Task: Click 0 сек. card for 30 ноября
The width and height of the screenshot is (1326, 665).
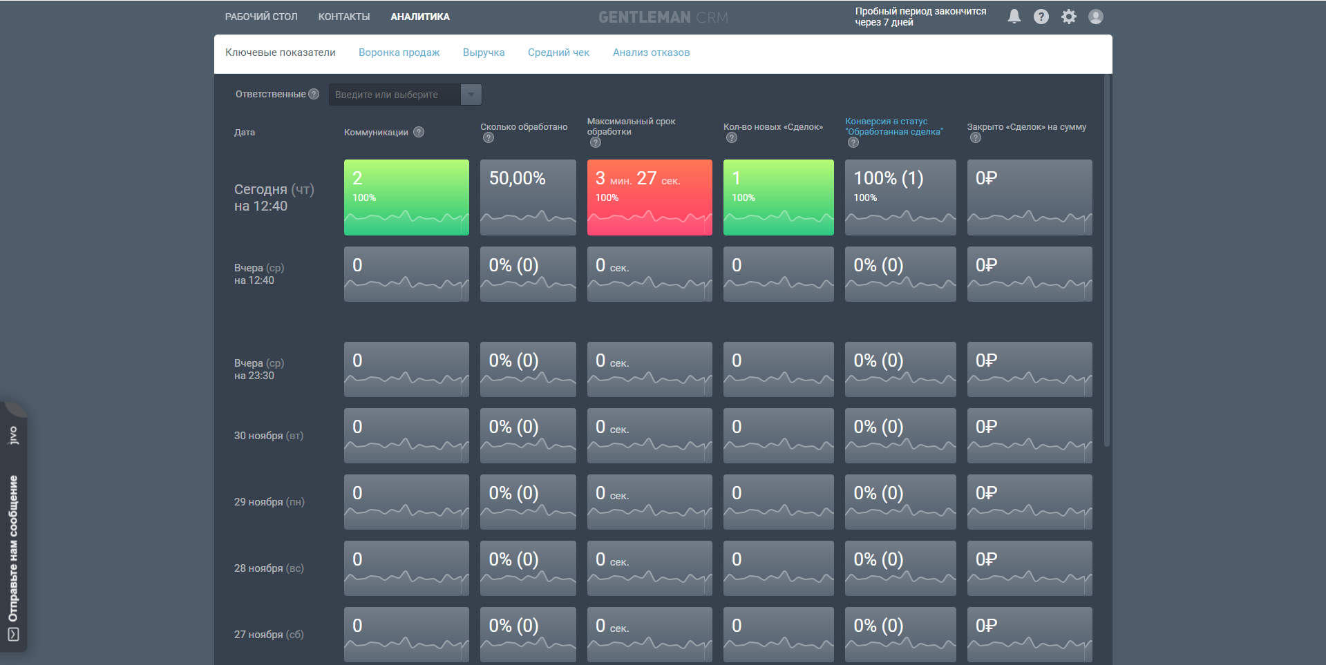Action: 650,436
